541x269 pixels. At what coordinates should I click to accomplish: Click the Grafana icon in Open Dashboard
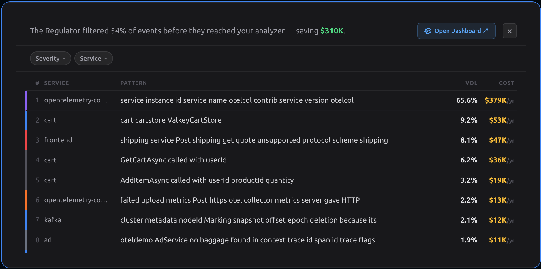coord(428,31)
